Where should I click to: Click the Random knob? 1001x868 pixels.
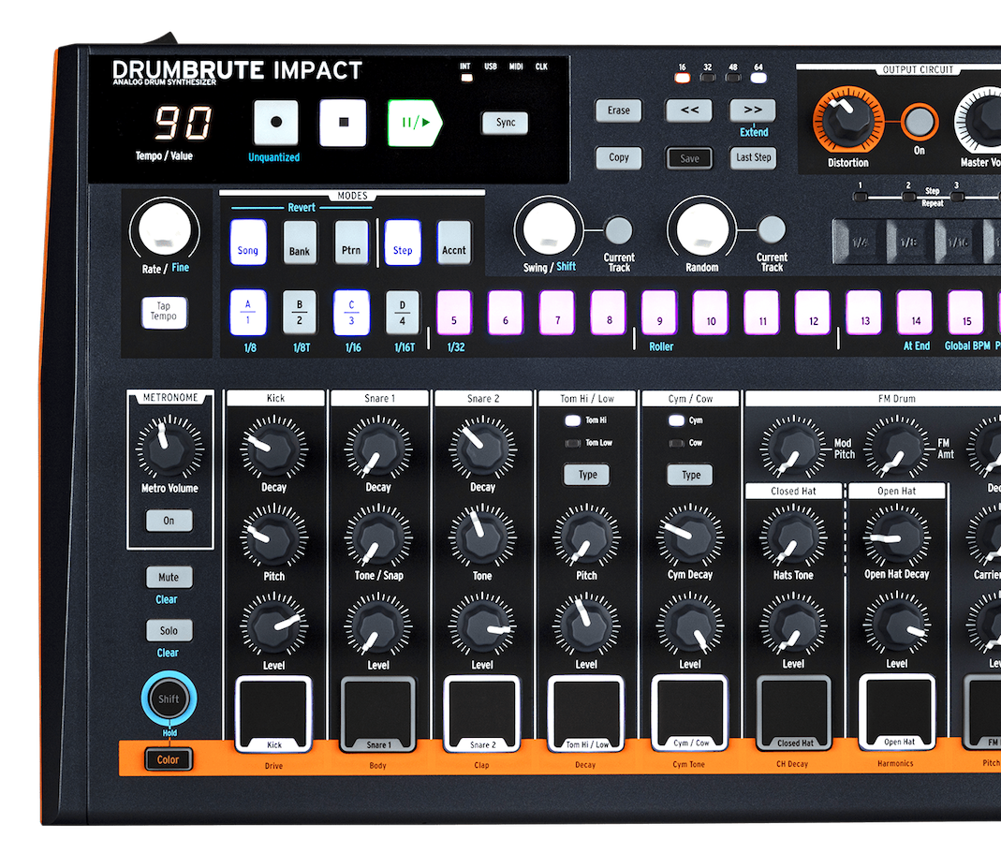coord(702,229)
